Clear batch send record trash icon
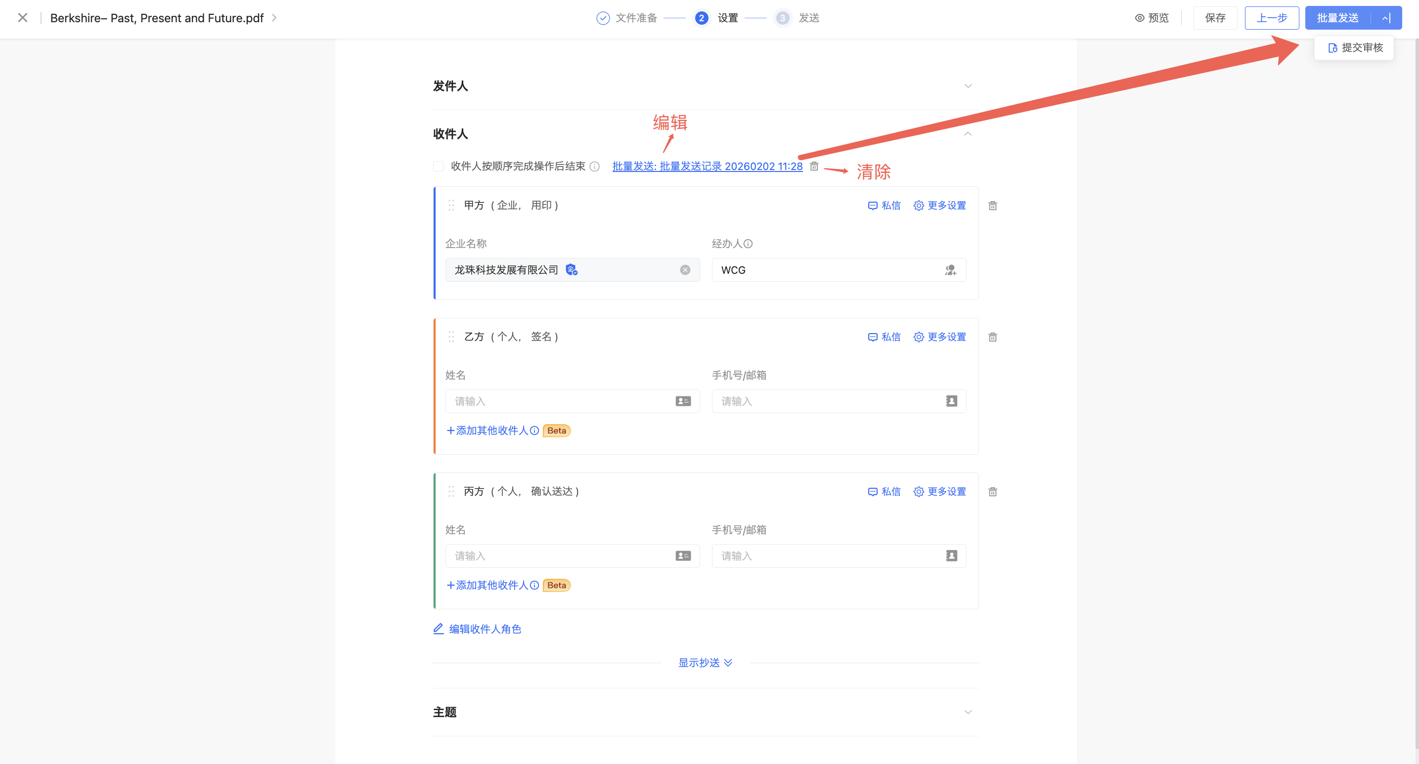1419x764 pixels. (x=814, y=166)
